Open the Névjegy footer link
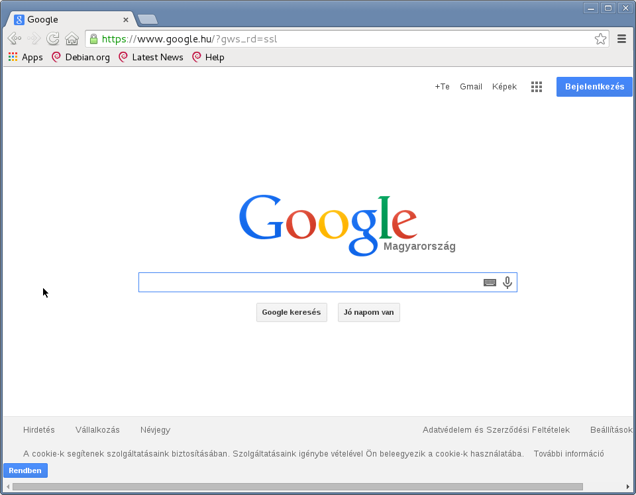The image size is (636, 495). (155, 430)
